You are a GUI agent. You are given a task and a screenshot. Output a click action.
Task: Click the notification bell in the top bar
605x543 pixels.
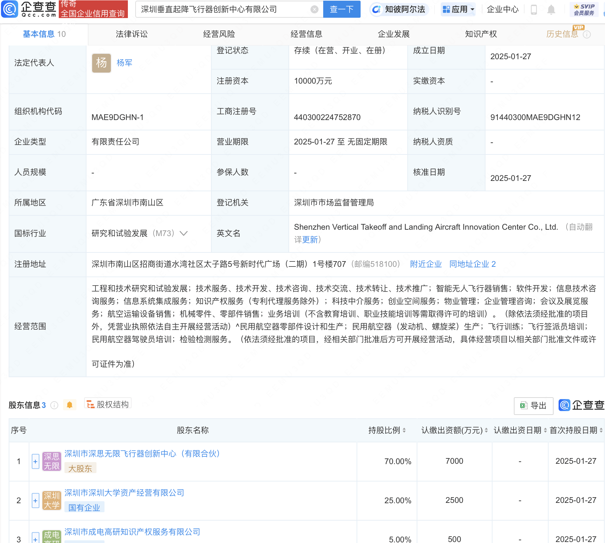tap(551, 9)
